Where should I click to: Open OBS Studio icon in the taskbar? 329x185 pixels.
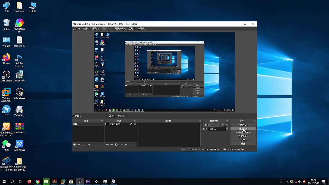(80, 181)
